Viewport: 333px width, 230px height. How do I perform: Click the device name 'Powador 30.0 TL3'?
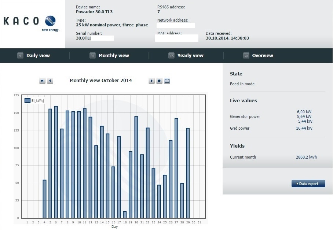coord(94,12)
